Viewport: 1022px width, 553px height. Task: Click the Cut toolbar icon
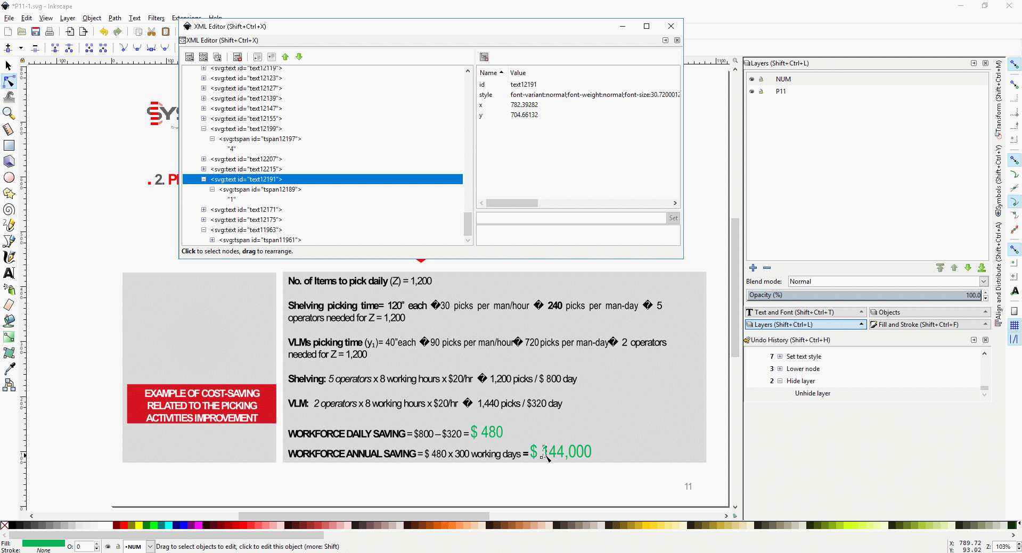pos(152,32)
